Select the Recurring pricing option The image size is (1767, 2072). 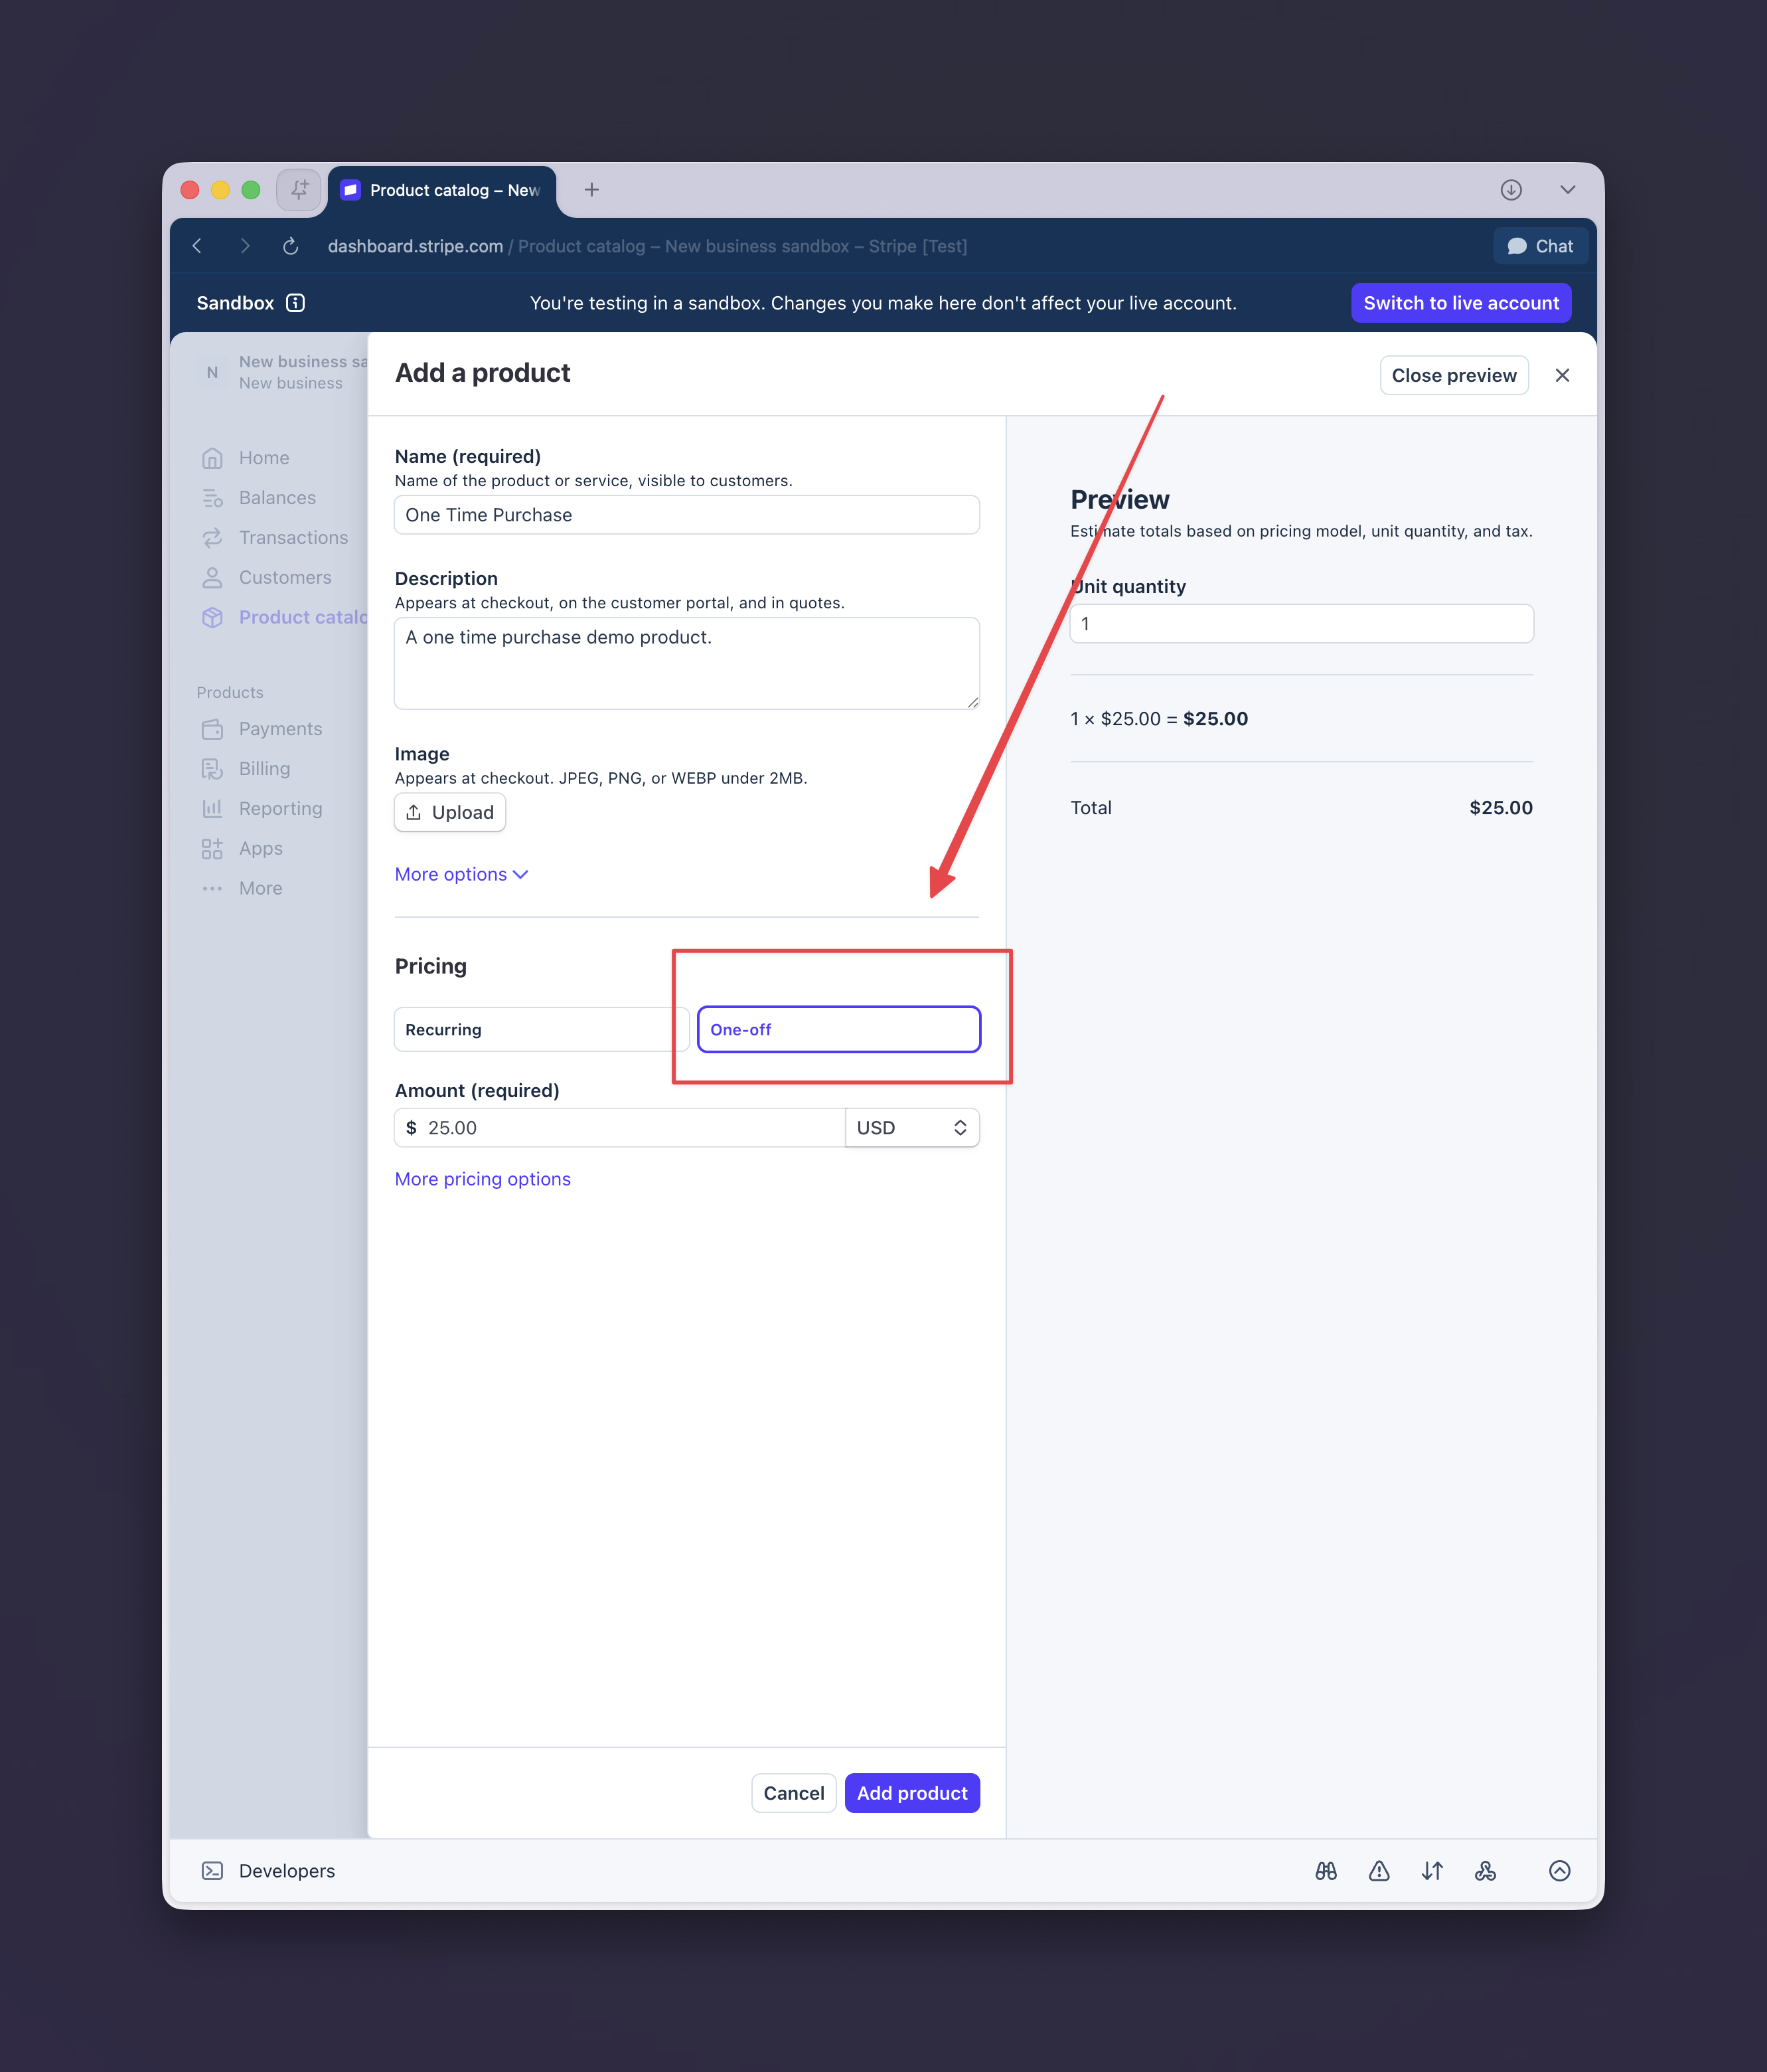[x=541, y=1030]
